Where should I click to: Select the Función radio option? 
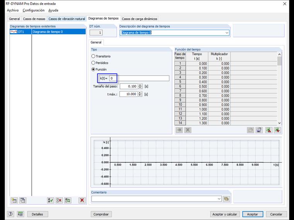[93, 69]
